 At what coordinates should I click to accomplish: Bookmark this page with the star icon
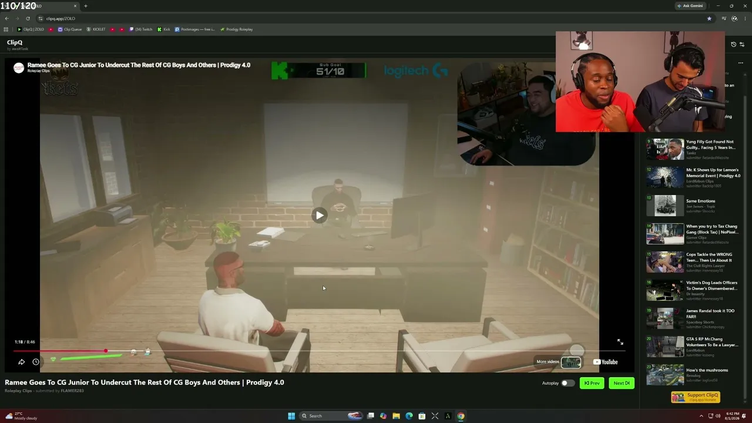709,18
